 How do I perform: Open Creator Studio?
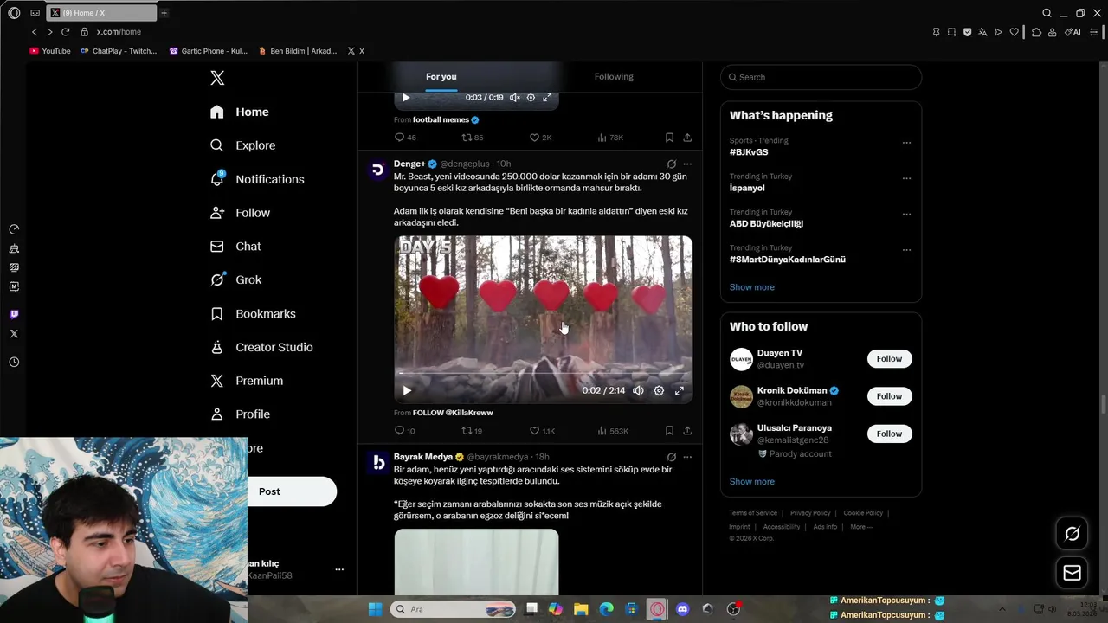point(261,347)
